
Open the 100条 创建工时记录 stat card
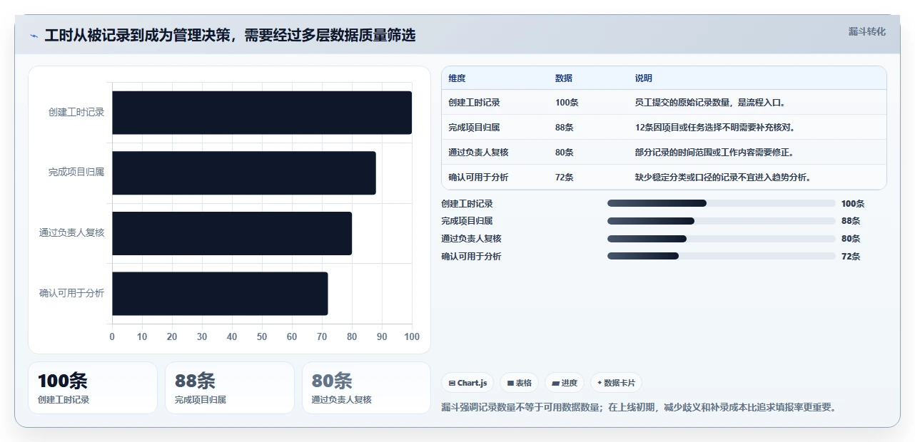93,388
